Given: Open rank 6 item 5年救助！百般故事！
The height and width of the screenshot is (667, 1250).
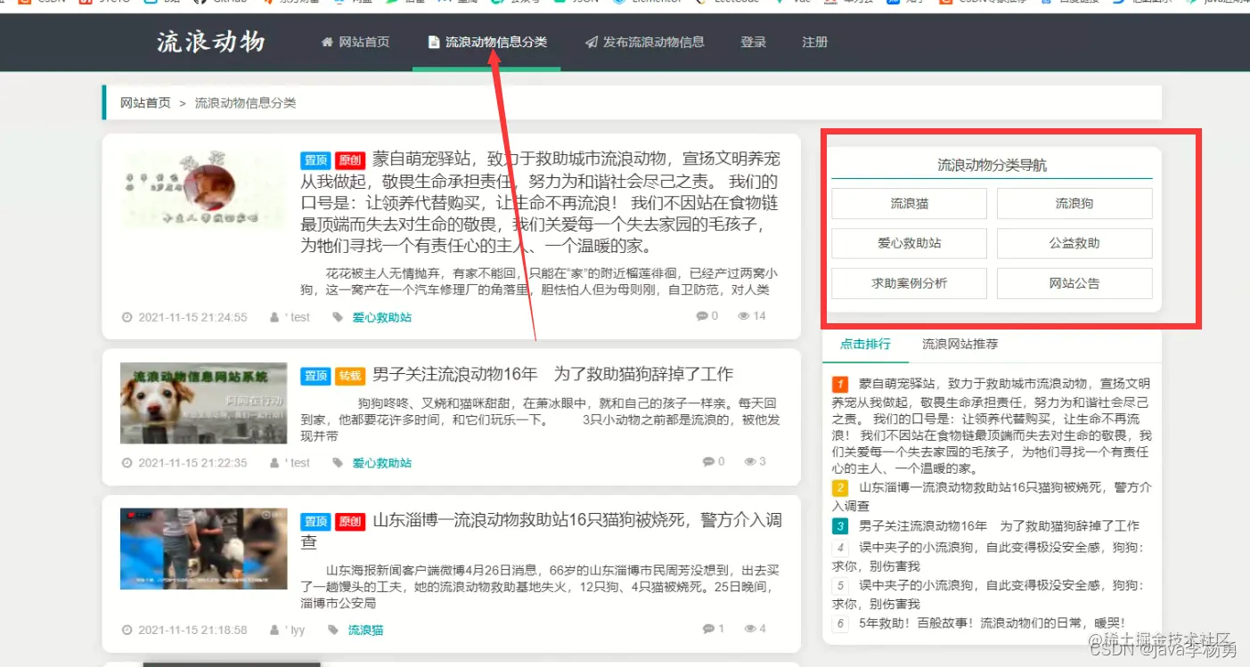Looking at the screenshot, I should coord(993,623).
